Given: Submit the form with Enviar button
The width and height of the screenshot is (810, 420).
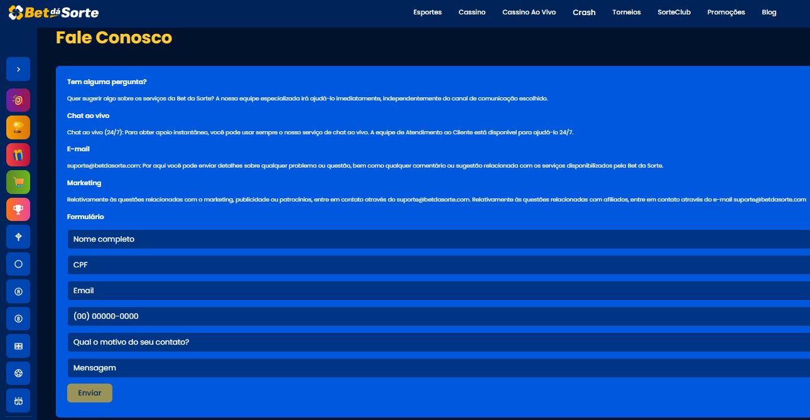Looking at the screenshot, I should (x=90, y=393).
